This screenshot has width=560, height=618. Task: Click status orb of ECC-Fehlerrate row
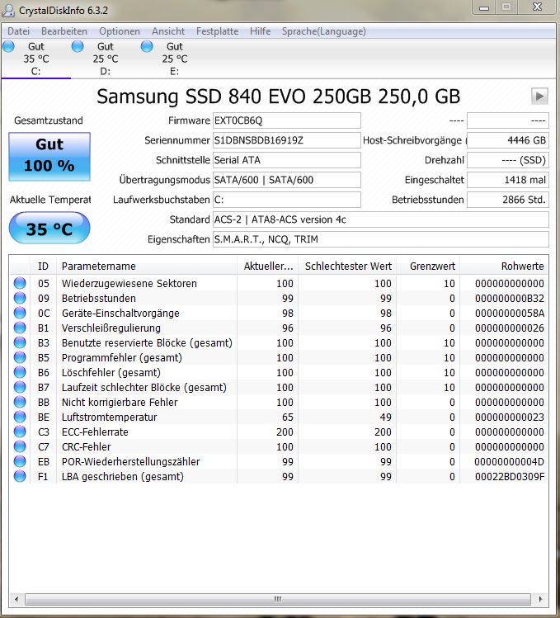(20, 432)
